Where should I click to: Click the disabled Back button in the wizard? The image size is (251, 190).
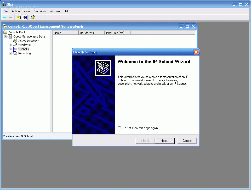pyautogui.click(x=145, y=141)
